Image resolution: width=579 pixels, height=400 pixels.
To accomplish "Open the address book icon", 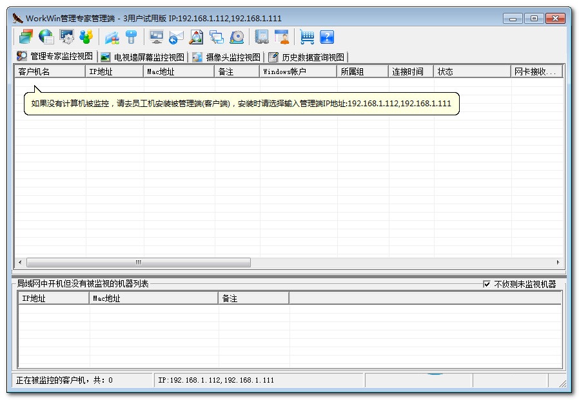I will pyautogui.click(x=261, y=37).
